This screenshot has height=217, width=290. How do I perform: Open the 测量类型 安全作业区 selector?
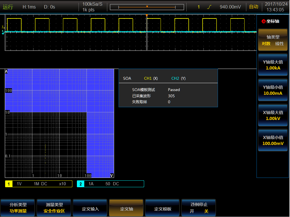54,208
